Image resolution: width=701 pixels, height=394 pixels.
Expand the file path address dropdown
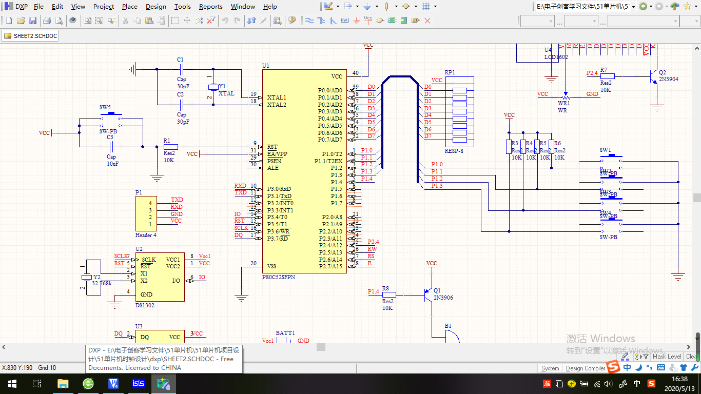634,7
